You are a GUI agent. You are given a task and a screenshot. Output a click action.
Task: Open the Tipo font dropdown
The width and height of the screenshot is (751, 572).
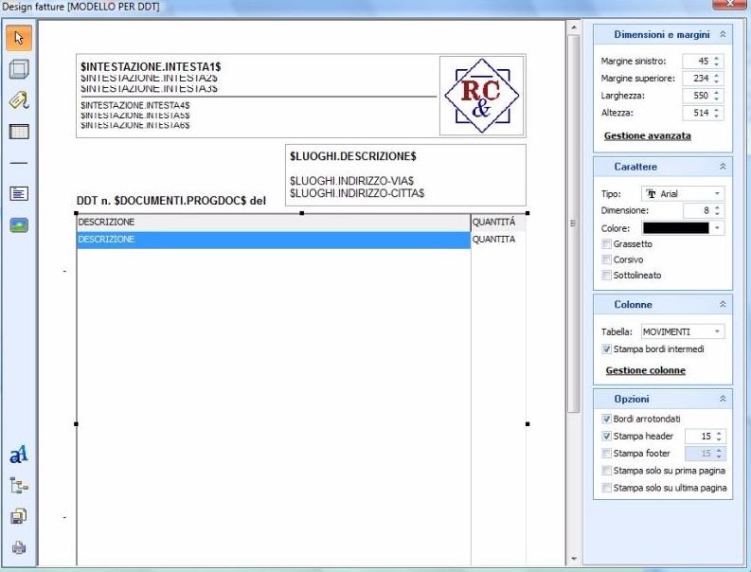682,193
